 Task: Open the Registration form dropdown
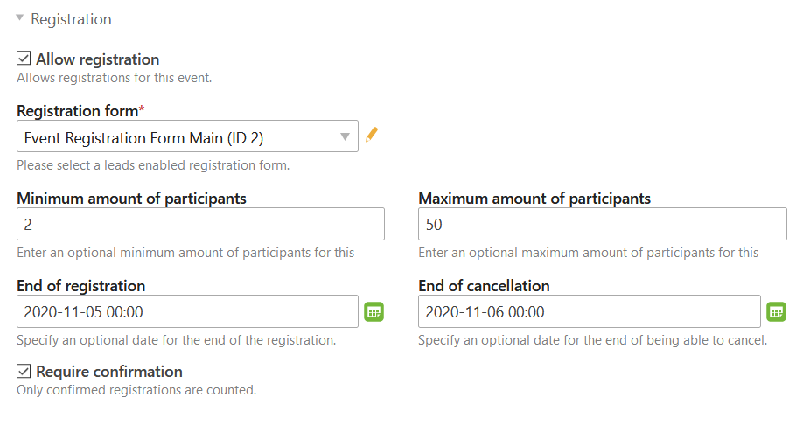click(187, 136)
